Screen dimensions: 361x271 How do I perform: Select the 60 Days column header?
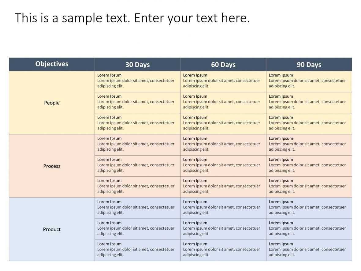coord(223,64)
